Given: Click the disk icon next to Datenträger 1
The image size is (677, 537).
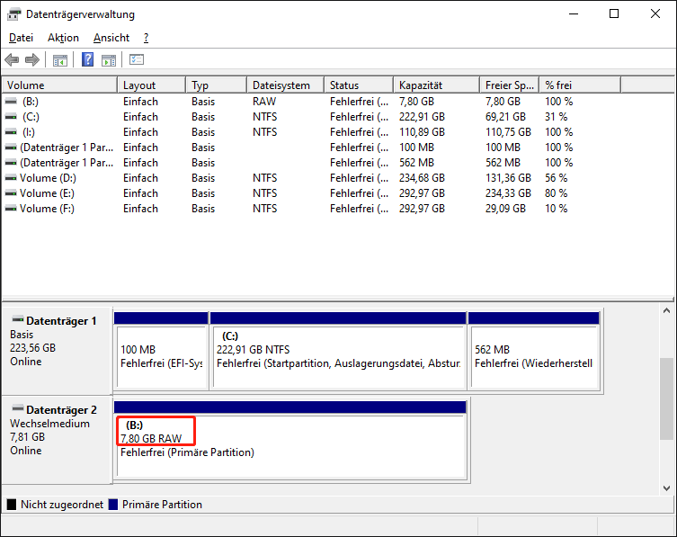Looking at the screenshot, I should (18, 319).
